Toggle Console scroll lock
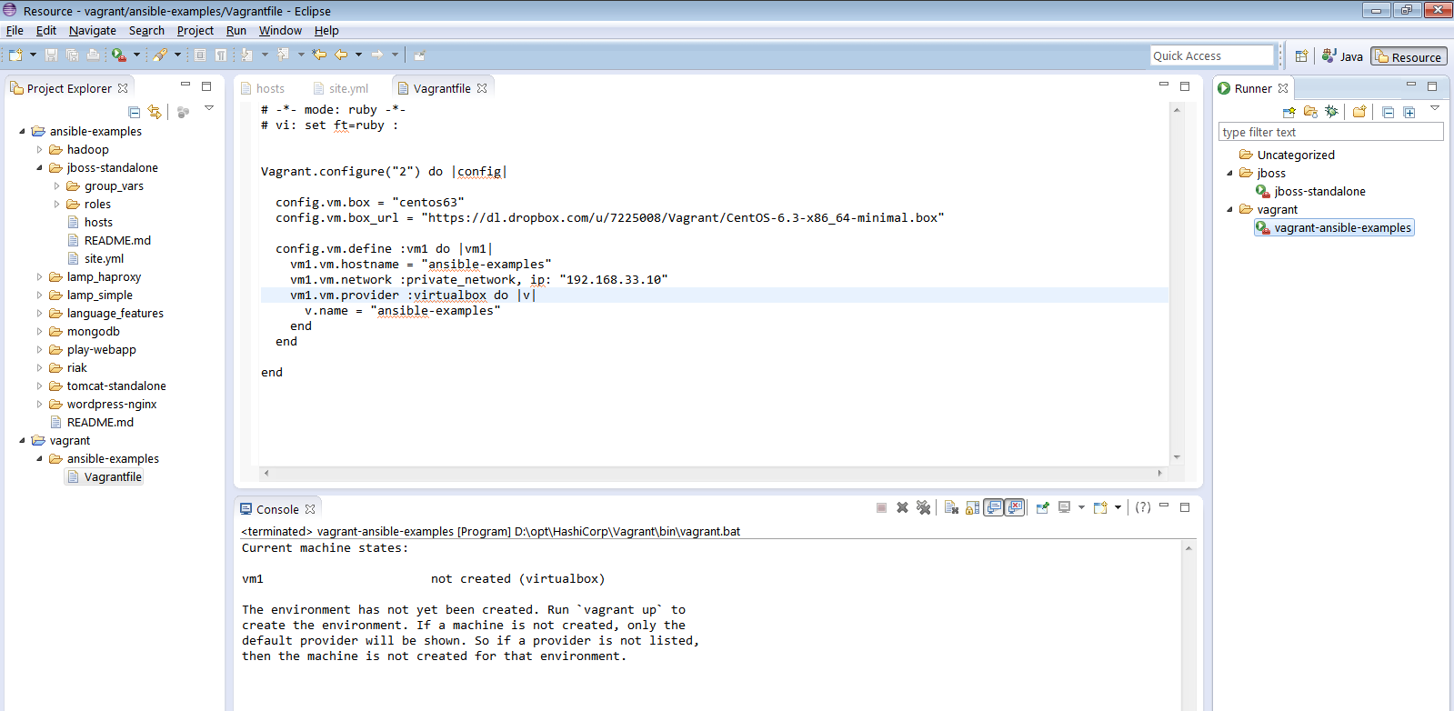The image size is (1454, 711). (973, 507)
